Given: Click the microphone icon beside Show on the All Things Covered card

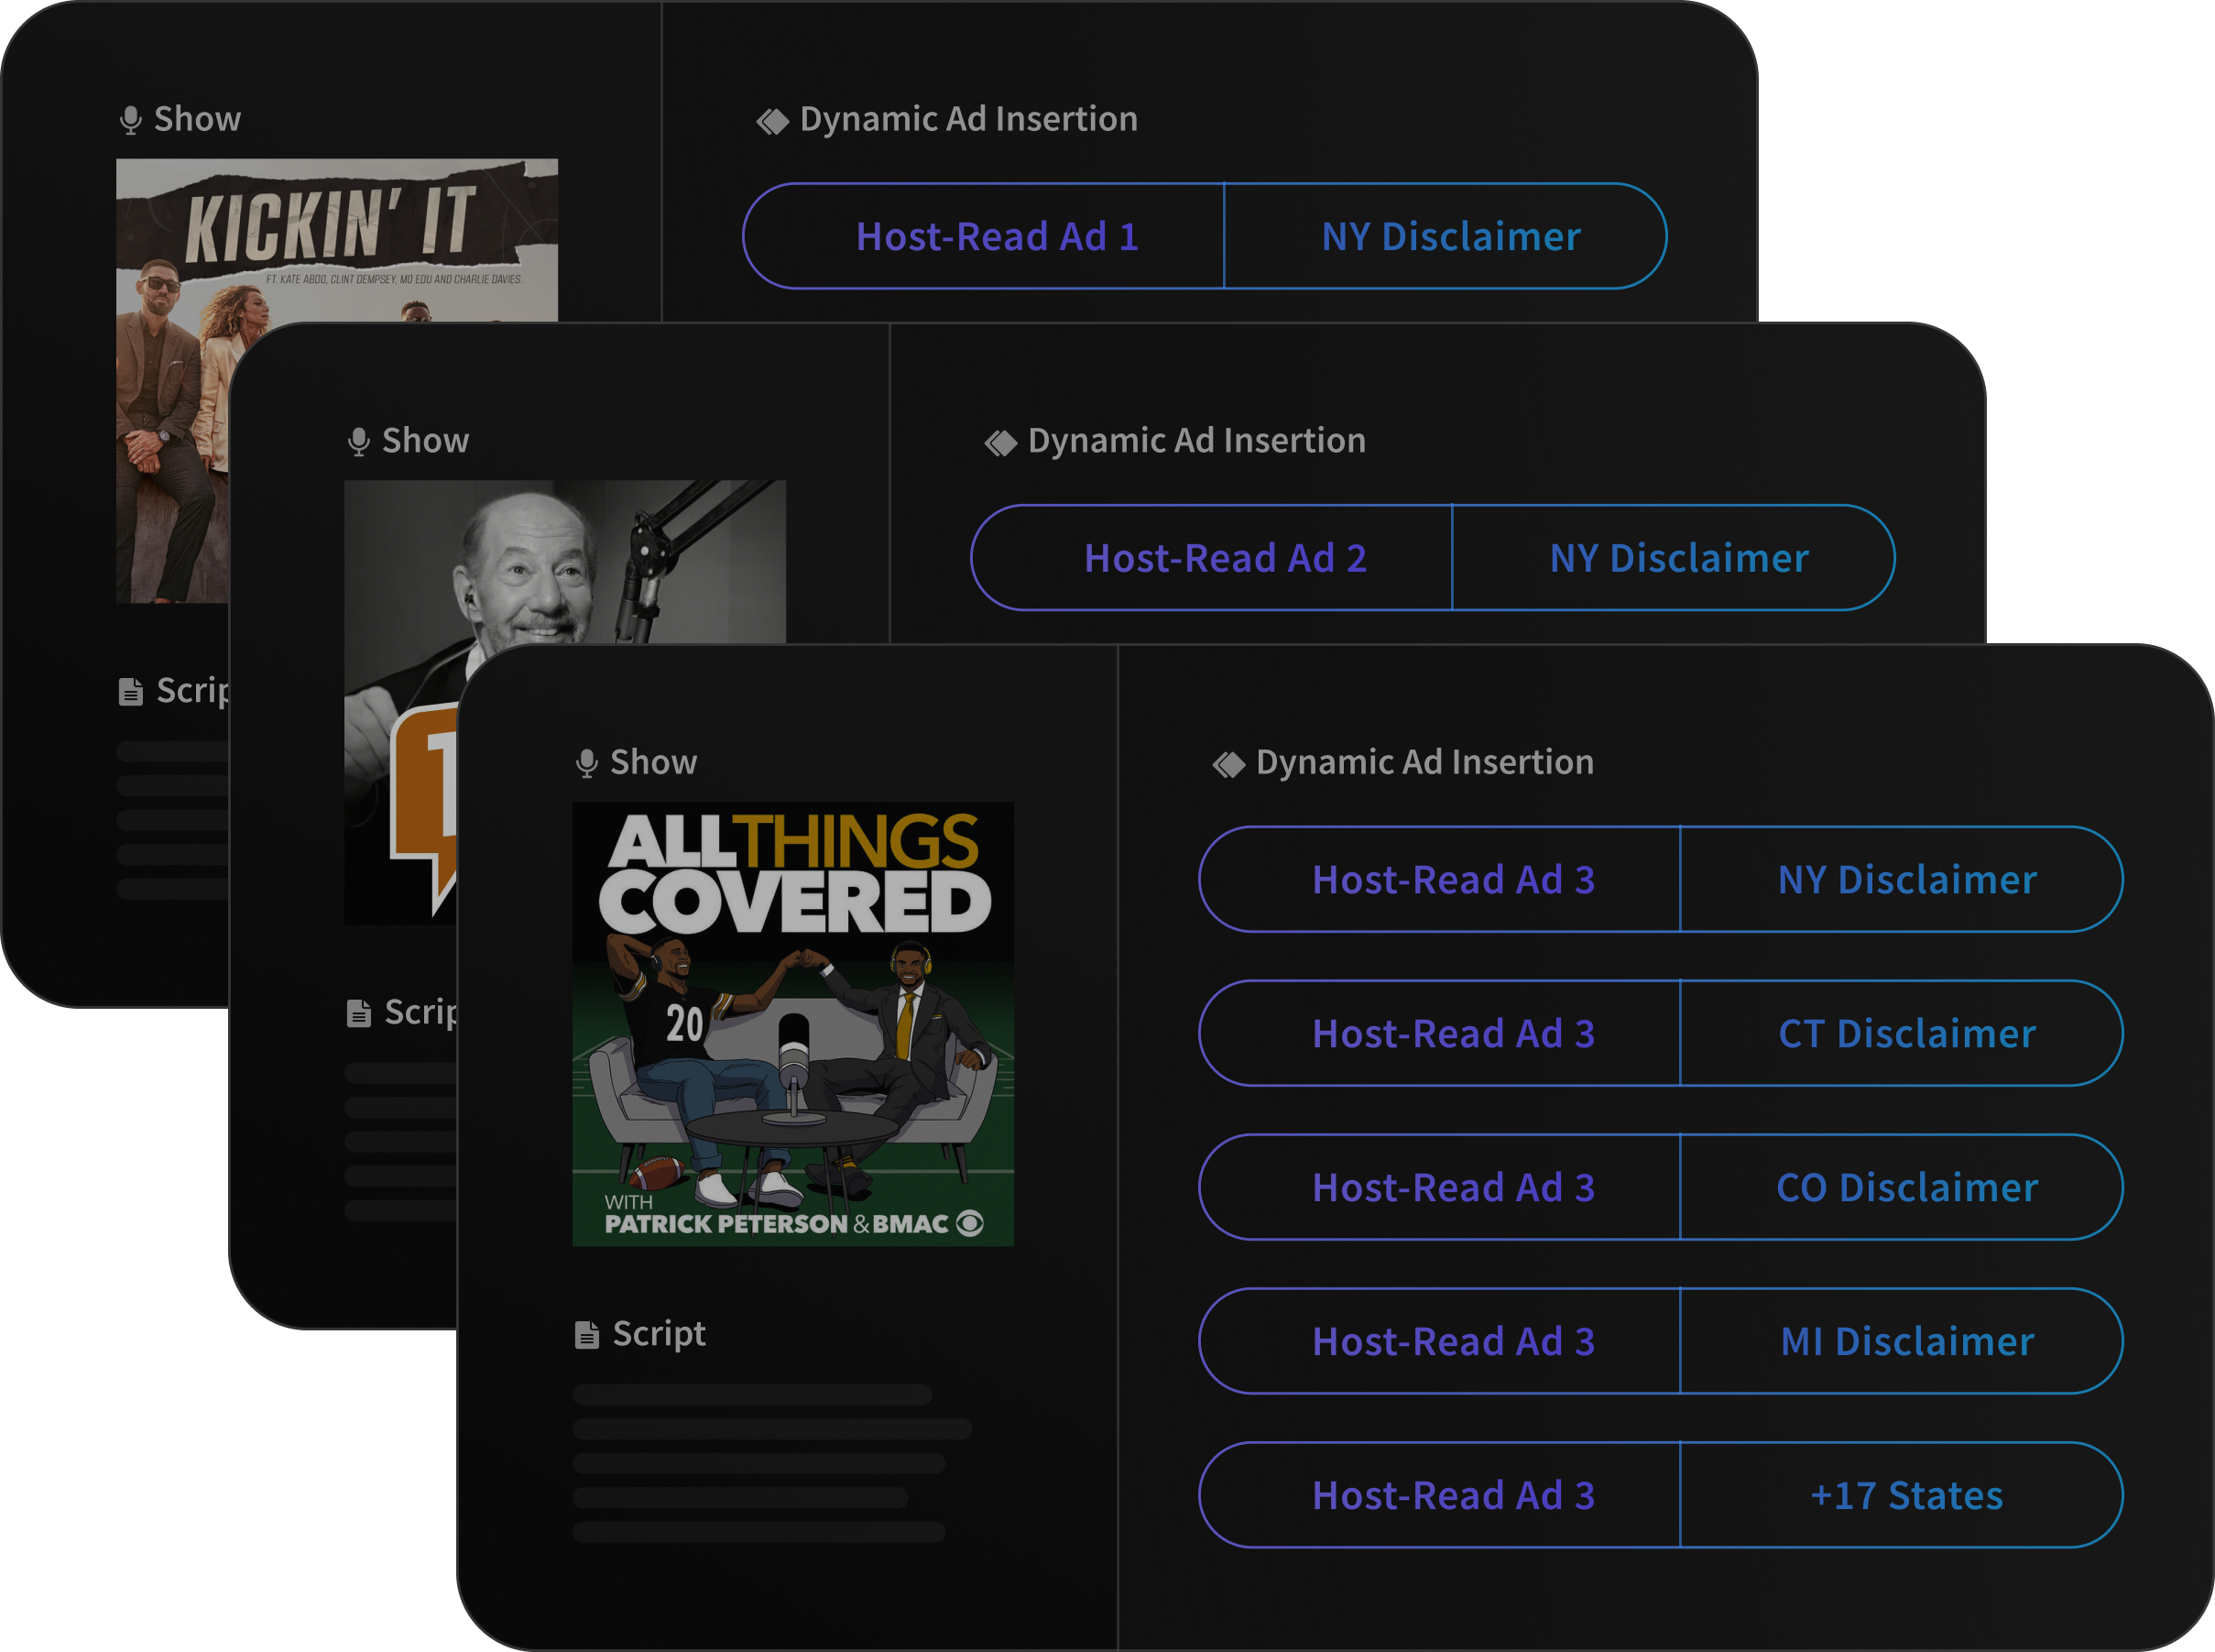Looking at the screenshot, I should (x=587, y=763).
